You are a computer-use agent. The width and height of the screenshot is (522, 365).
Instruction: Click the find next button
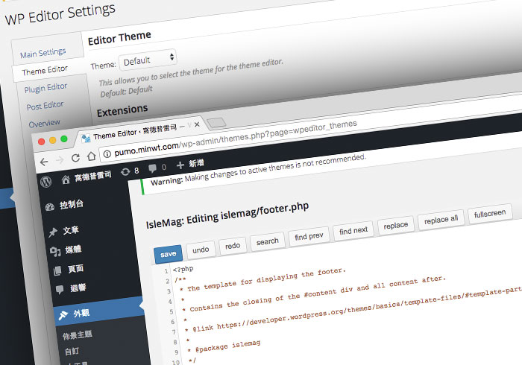pos(353,230)
